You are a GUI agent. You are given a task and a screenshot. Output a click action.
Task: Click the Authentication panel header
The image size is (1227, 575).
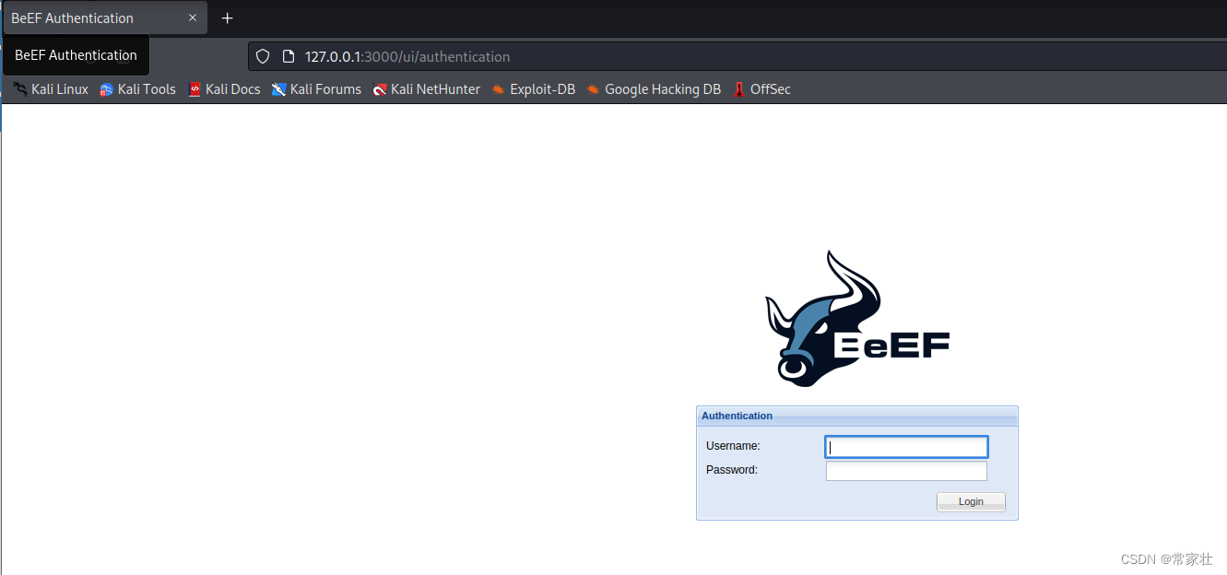[857, 417]
